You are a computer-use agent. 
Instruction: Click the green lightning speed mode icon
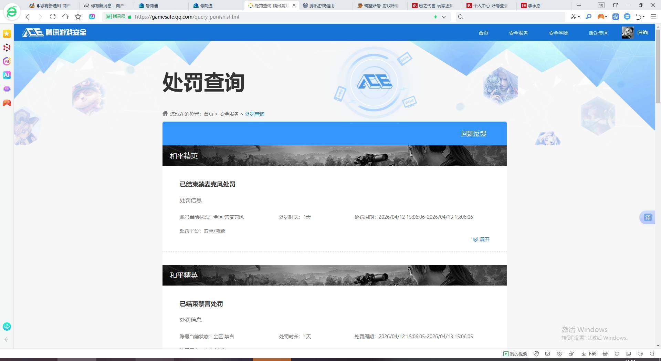(x=435, y=17)
